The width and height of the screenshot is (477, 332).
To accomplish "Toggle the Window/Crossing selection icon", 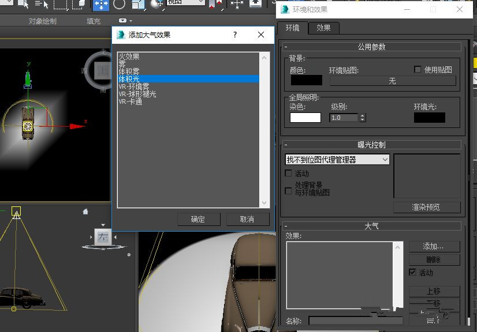I will (79, 4).
